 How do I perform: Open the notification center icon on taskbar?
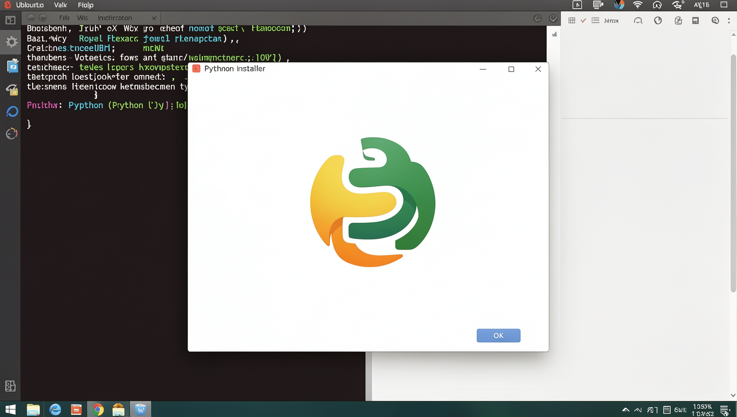pos(725,410)
